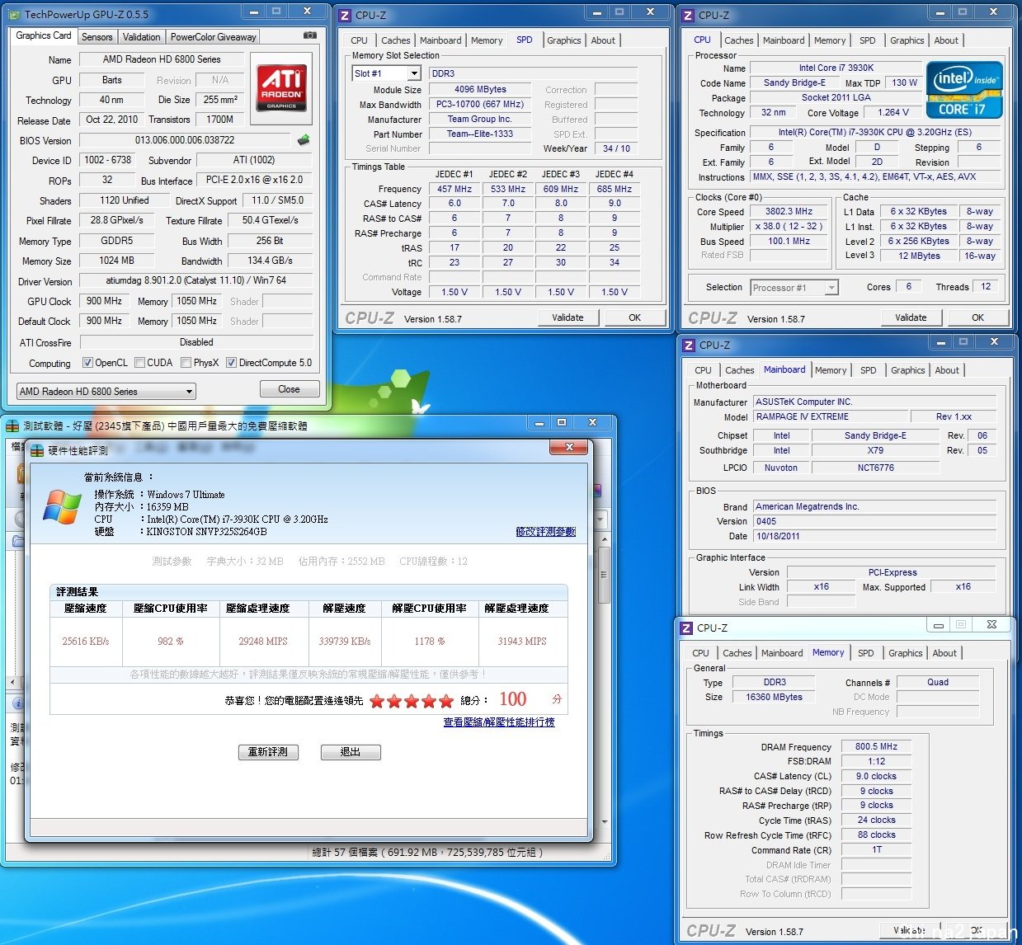The height and width of the screenshot is (945, 1022).
Task: Click the Core Speed 3802.3 MHz value
Action: [789, 212]
